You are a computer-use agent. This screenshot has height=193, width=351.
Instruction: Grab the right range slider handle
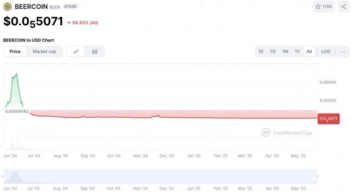point(317,177)
